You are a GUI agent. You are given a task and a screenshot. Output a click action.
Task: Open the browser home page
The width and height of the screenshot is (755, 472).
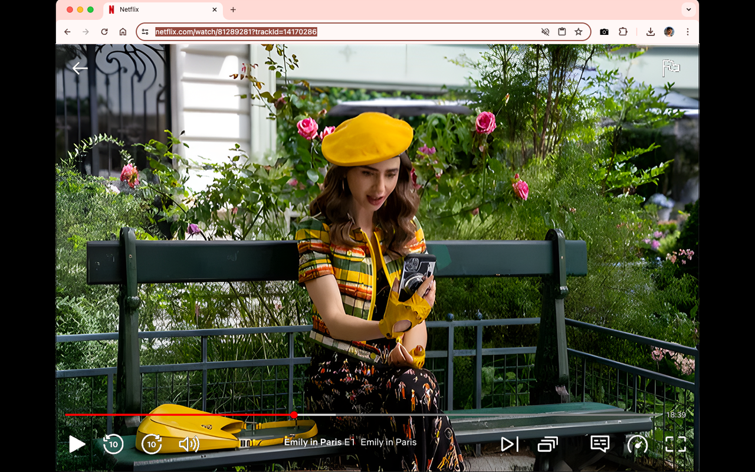tap(123, 32)
